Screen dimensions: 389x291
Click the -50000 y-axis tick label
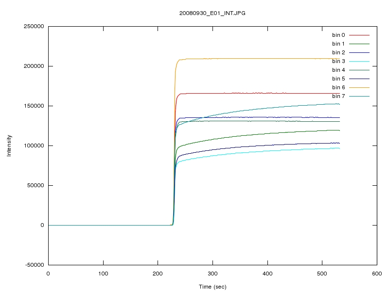35,265
